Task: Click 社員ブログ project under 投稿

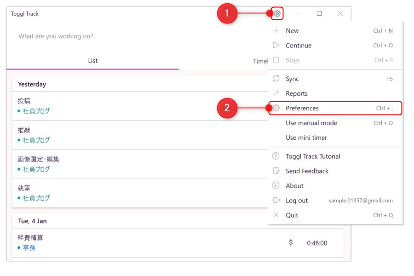Action: click(x=36, y=111)
